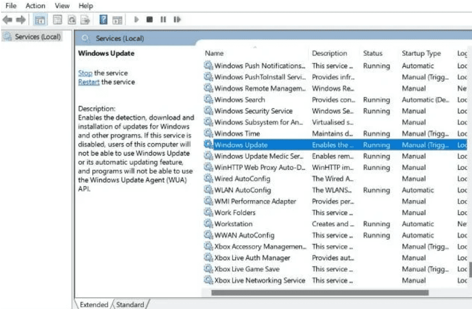Screen dimensions: 472x309
Task: Open the Help menu
Action: click(86, 6)
